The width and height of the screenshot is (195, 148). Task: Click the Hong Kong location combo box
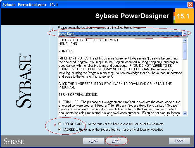120,34
